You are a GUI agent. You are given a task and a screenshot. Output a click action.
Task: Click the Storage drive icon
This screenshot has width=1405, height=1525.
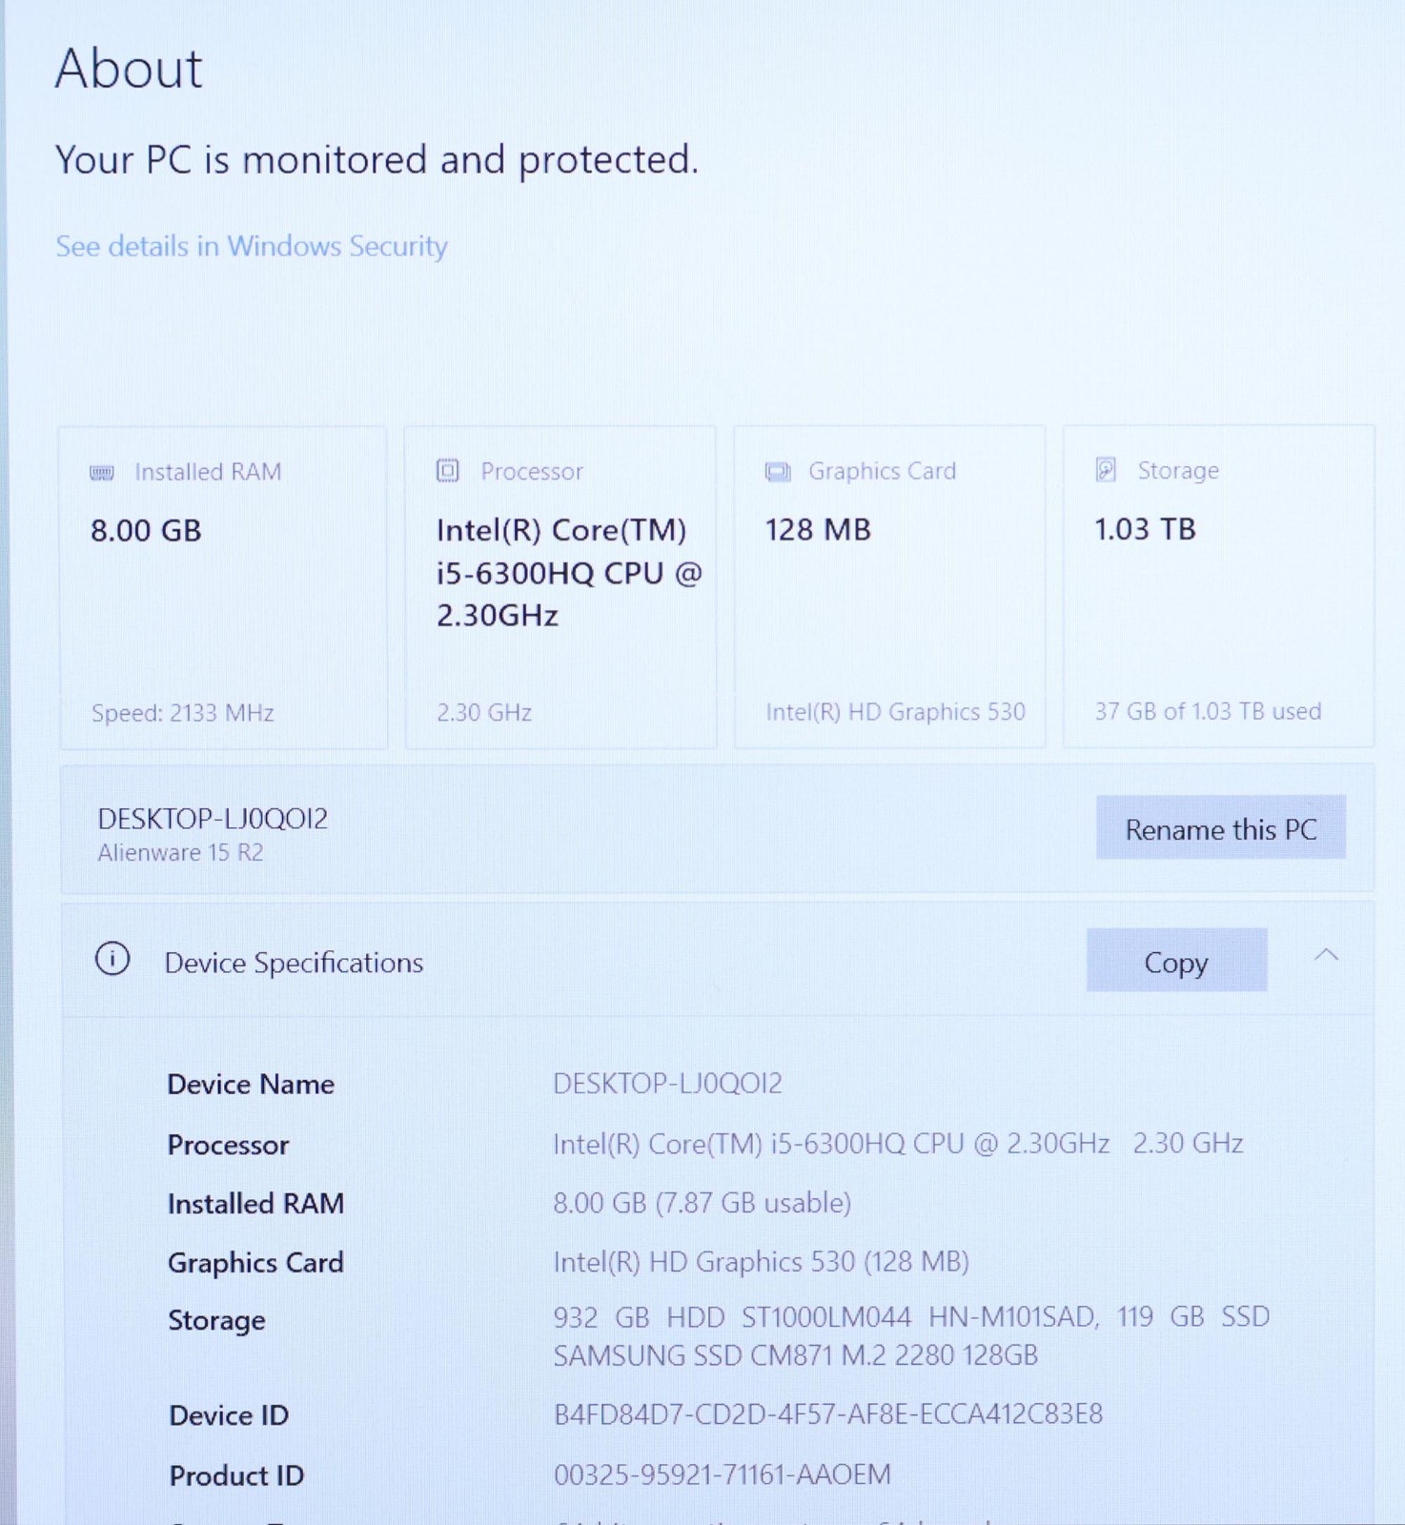click(x=1106, y=469)
